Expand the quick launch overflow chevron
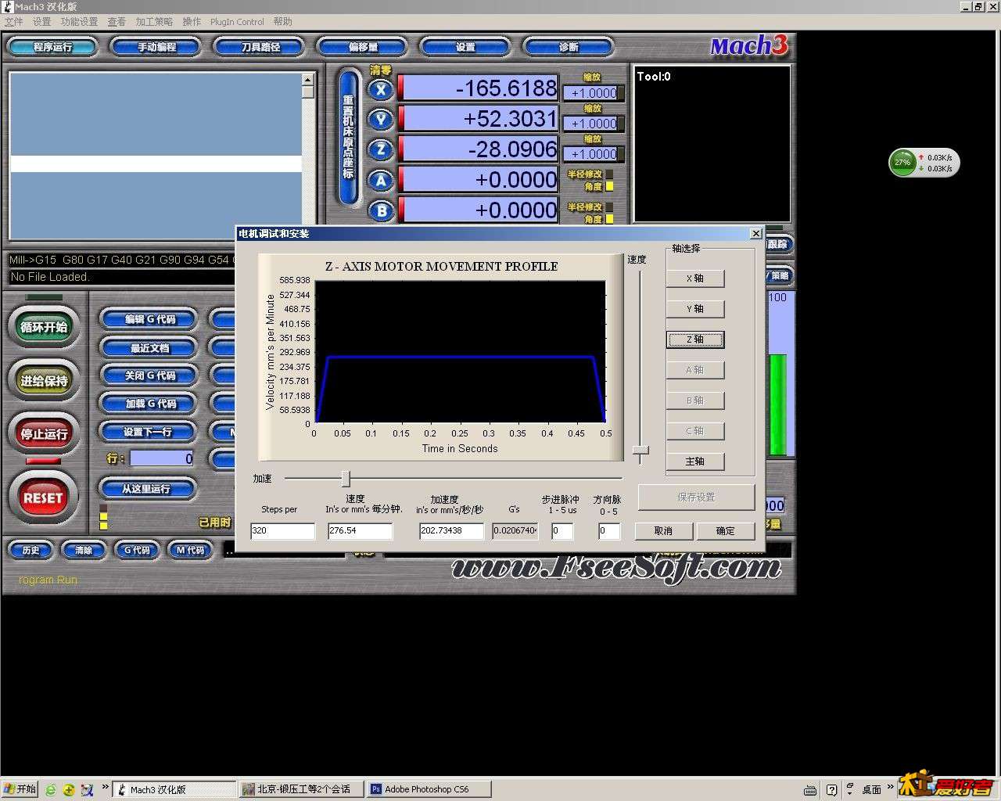1001x801 pixels. pos(105,788)
